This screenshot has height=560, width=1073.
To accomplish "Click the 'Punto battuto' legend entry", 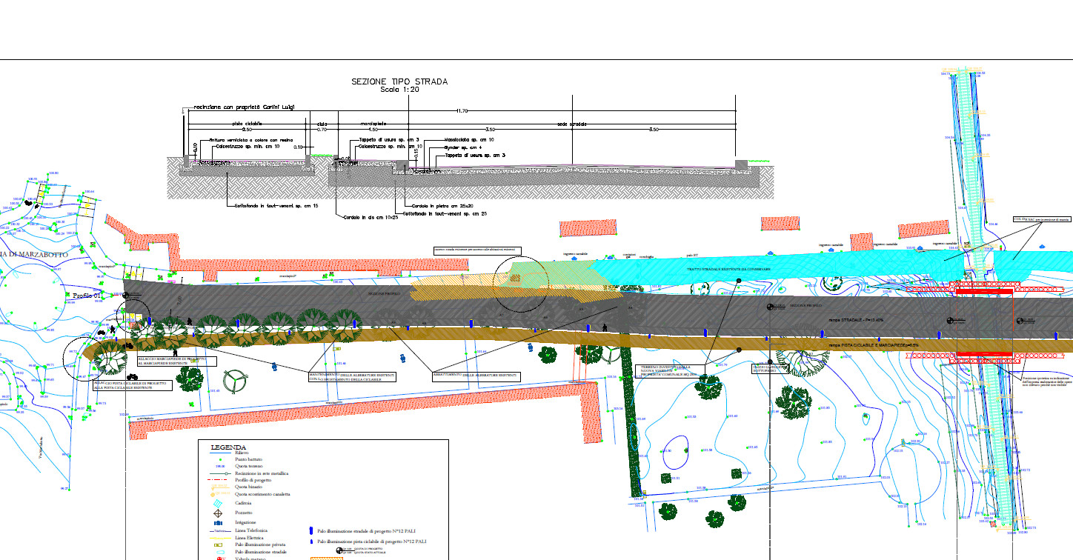I will (248, 460).
